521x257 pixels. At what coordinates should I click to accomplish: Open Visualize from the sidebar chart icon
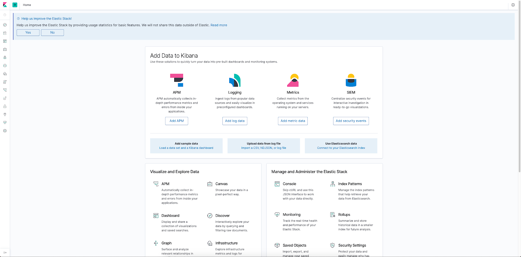click(5, 33)
